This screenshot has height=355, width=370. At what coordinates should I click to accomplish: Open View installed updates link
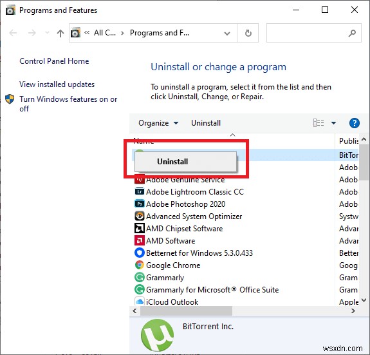point(57,84)
